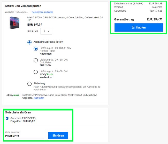168x144 pixels.
Task: Click the Zwischensumme EUR 391,99 value
Action: click(x=156, y=3)
